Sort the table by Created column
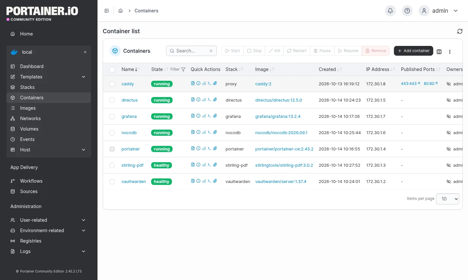 (x=330, y=69)
